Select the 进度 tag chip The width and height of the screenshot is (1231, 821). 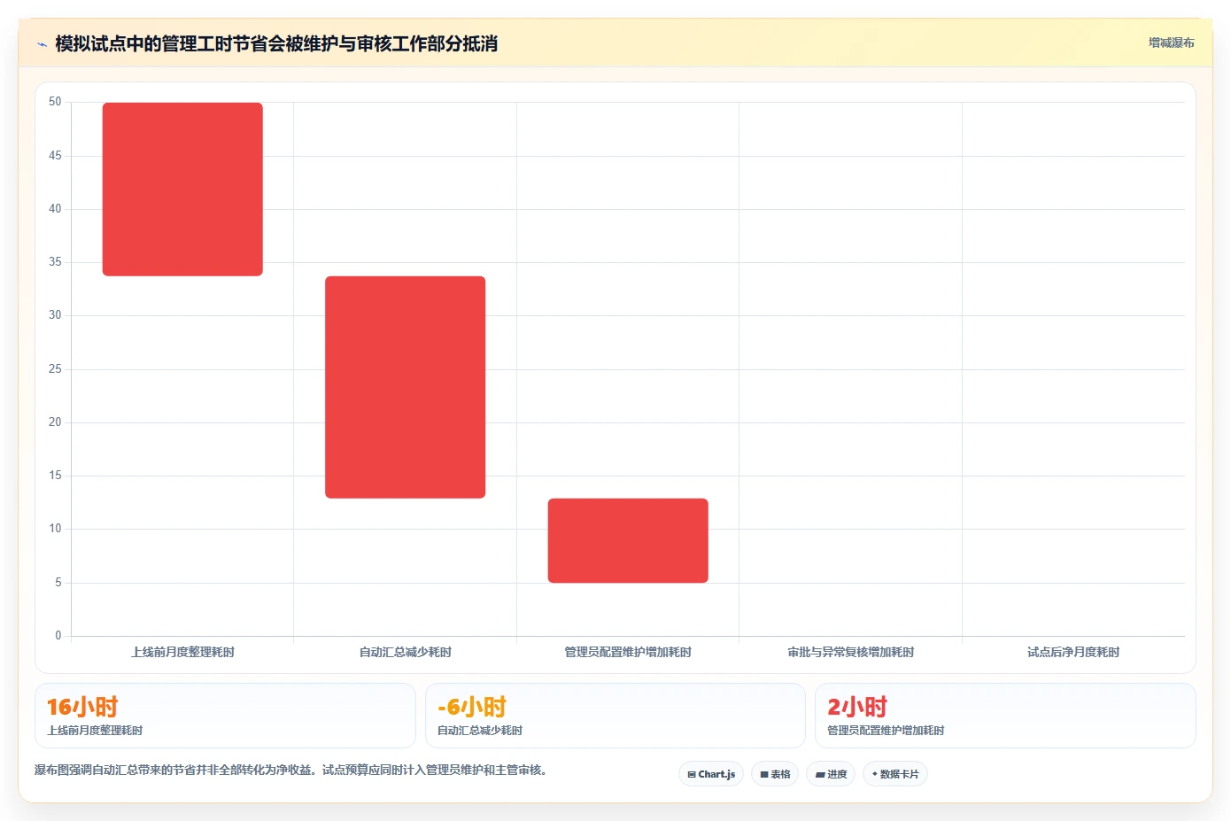pos(831,774)
